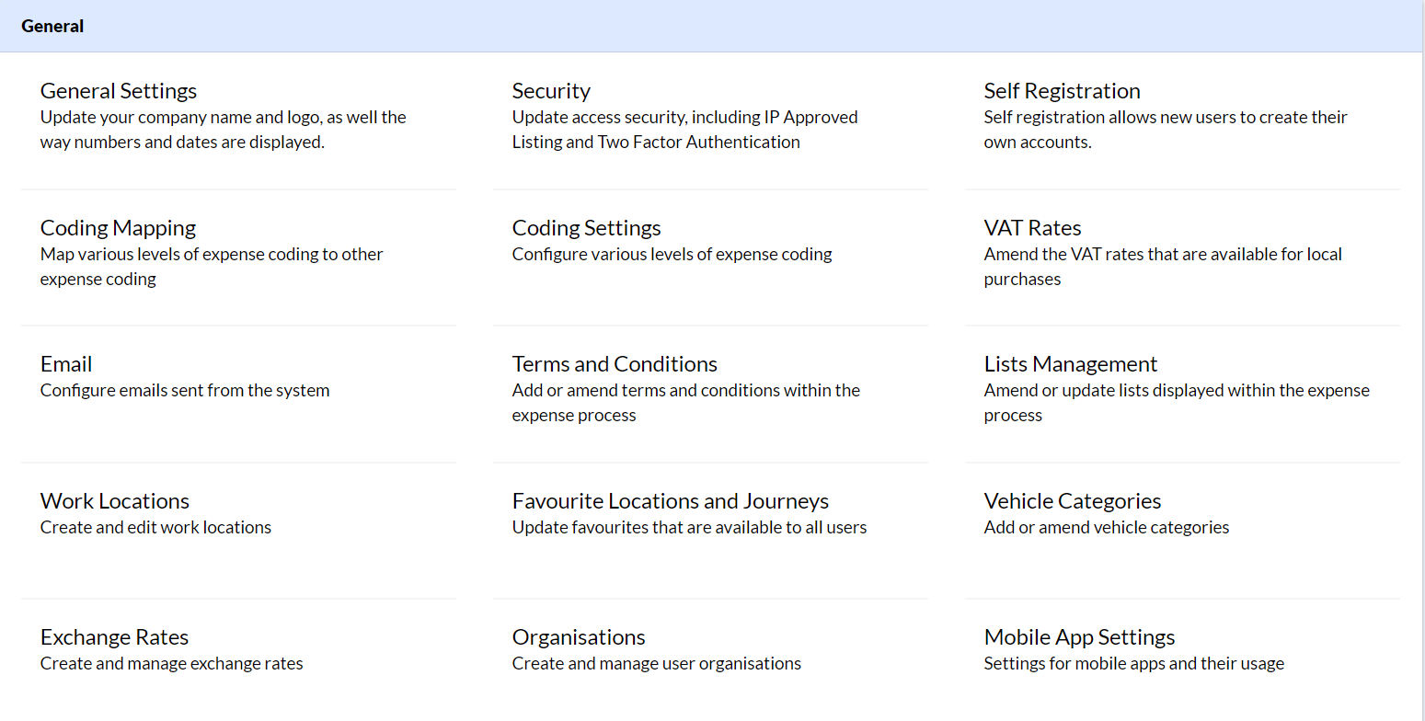
Task: Go to Self Registration
Action: coord(1062,91)
